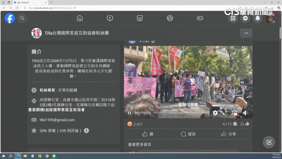Open the 4,111 comments count

[230, 124]
